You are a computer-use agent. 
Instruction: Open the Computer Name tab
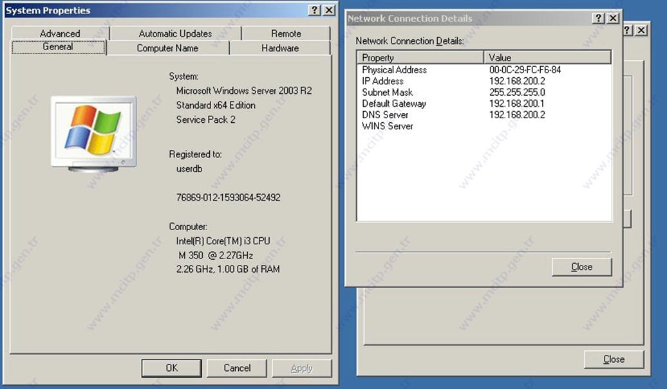coord(167,48)
